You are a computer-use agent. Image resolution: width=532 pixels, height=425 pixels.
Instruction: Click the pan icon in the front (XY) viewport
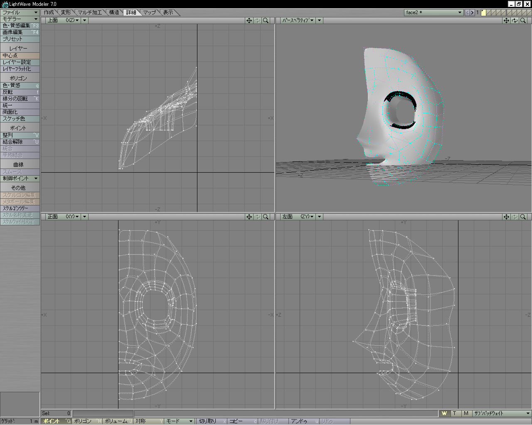pos(249,217)
